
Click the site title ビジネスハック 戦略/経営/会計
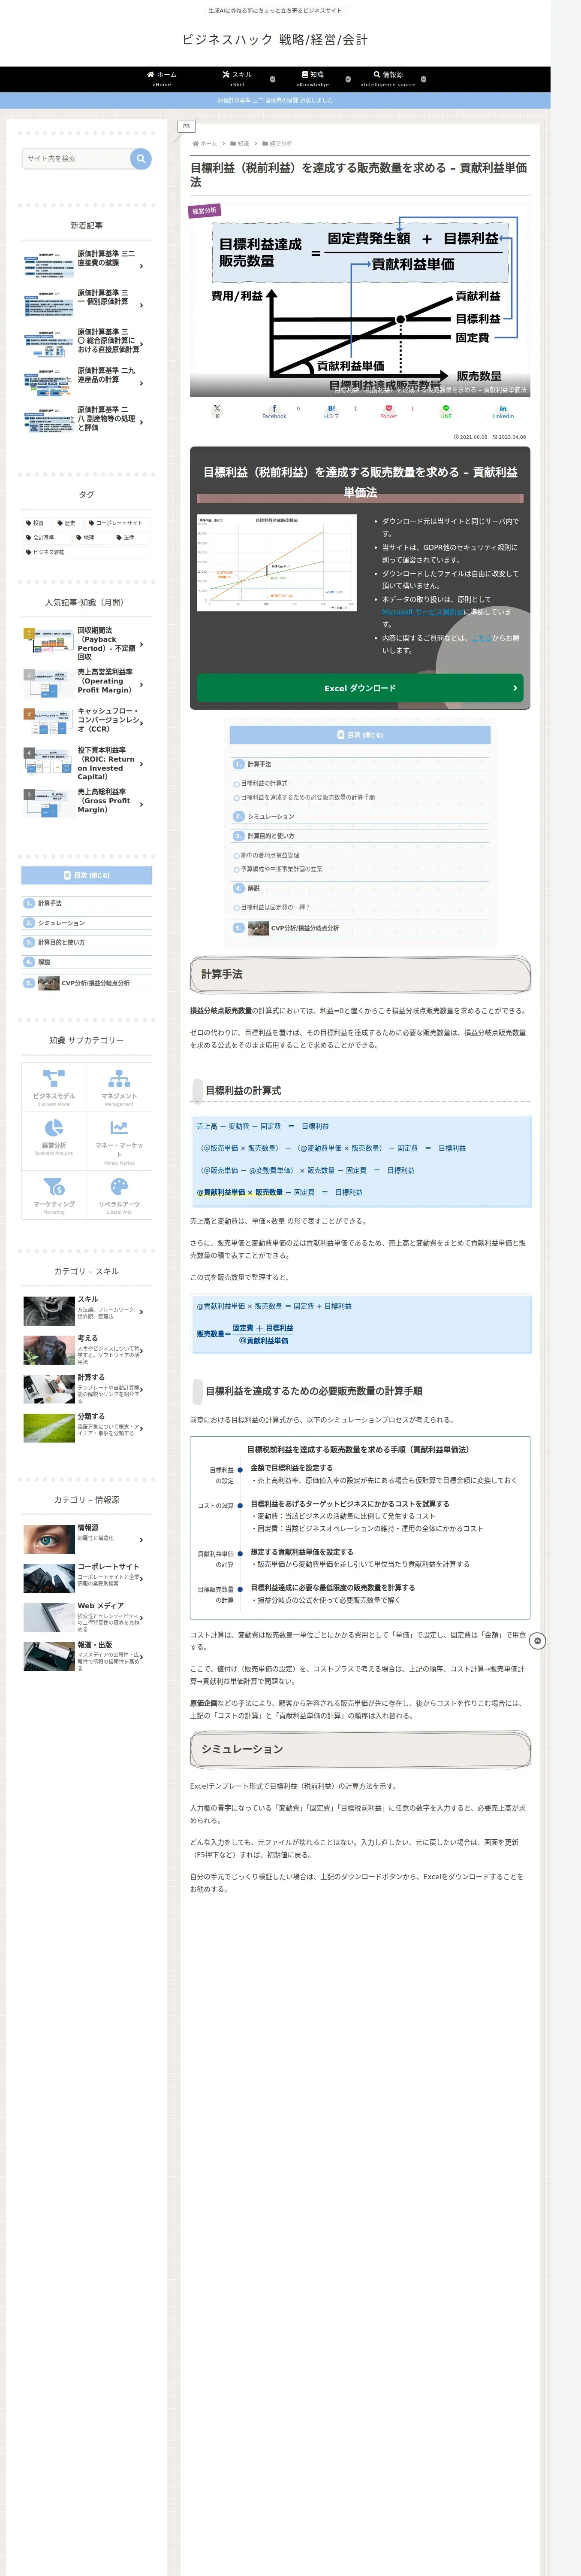pos(274,40)
